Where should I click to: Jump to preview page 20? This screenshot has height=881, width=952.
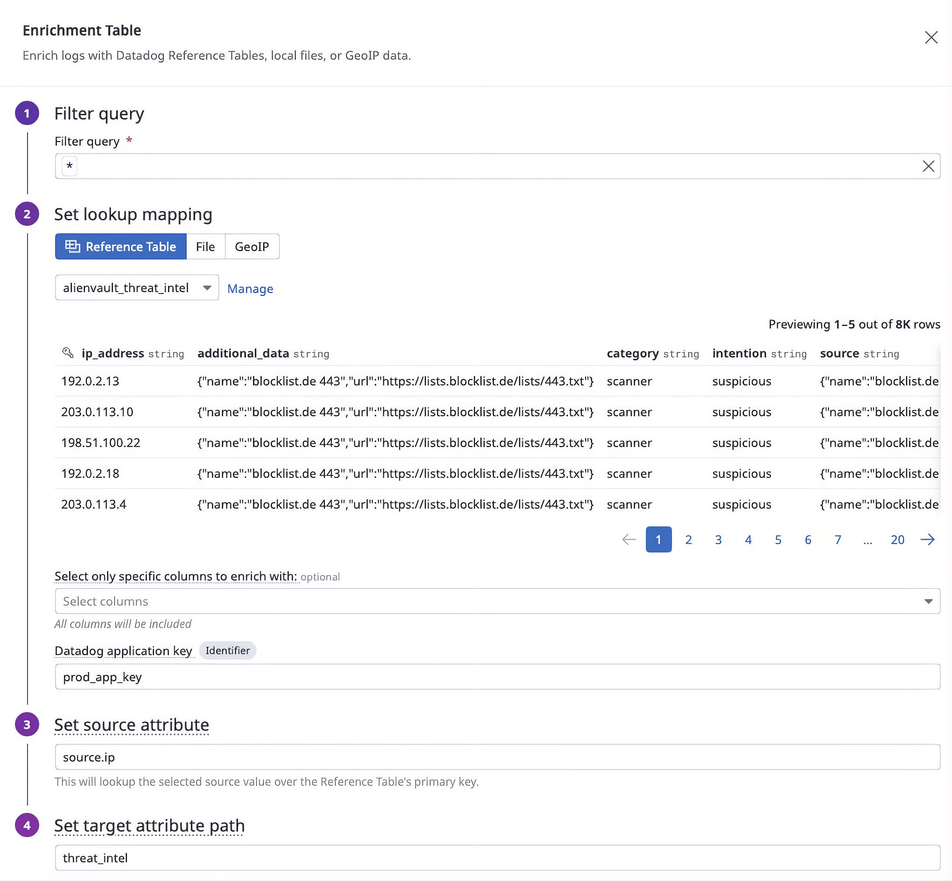[x=897, y=539]
